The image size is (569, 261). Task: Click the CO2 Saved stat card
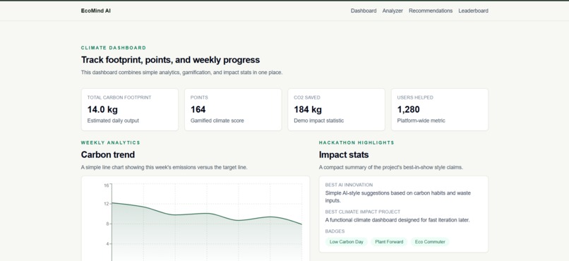[x=337, y=109]
